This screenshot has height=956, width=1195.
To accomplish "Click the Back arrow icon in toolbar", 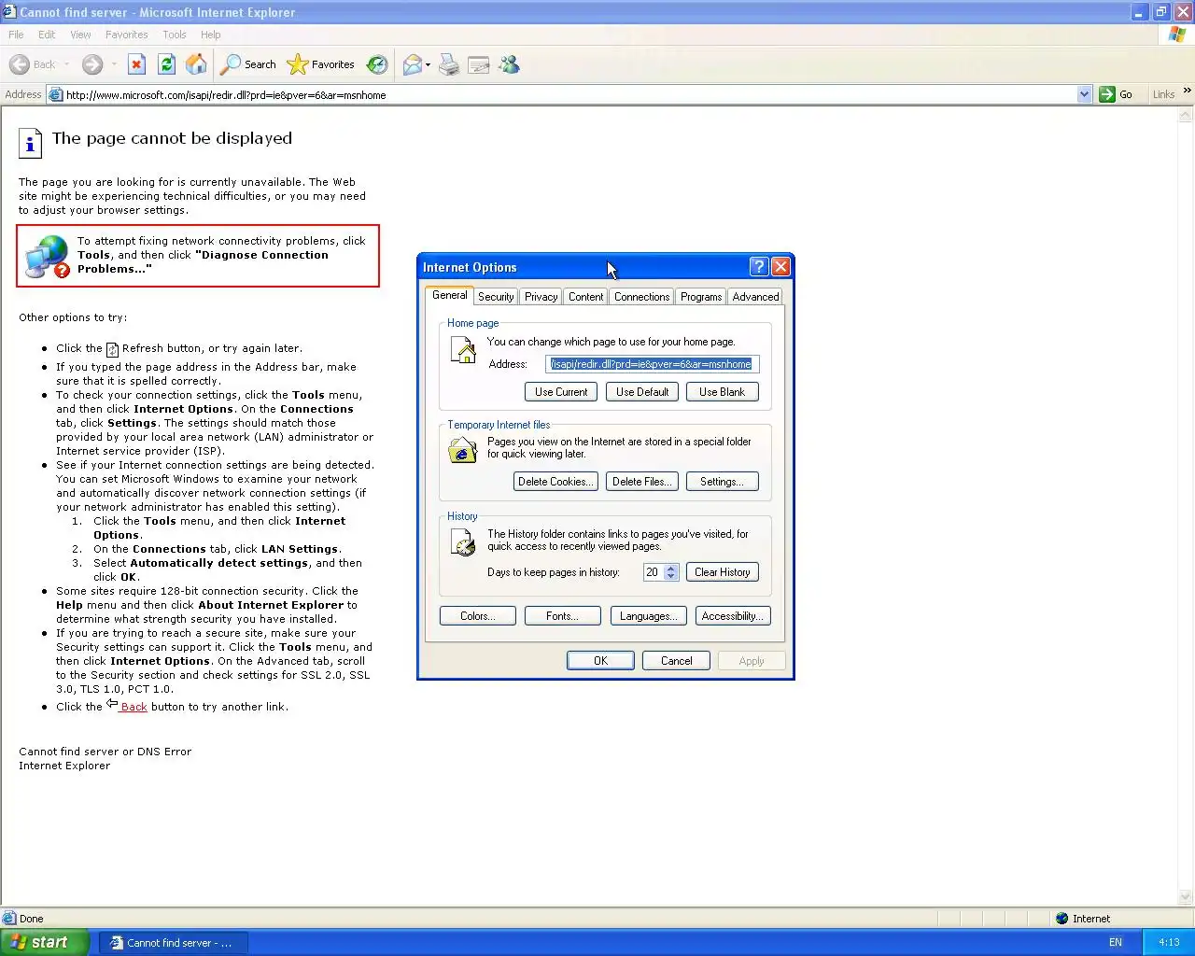I will click(x=19, y=64).
